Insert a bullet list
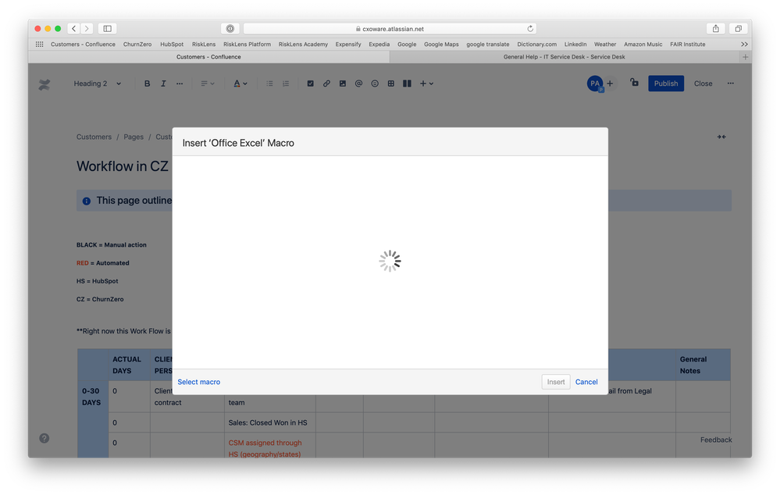The image size is (780, 495). coord(269,84)
